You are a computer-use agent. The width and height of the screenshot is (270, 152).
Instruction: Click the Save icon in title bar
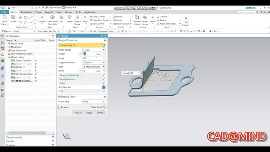point(9,8)
